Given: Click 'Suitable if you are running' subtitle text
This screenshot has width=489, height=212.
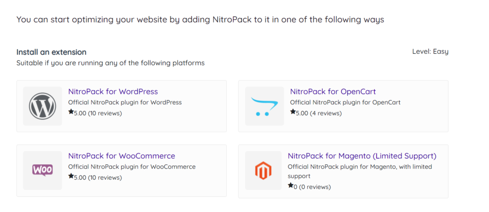Looking at the screenshot, I should (110, 63).
